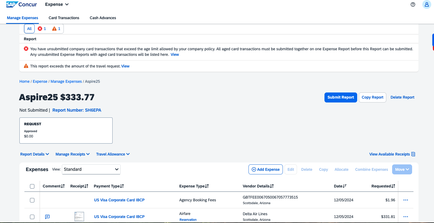Viewport: 434px width, 223px height.
Task: Sort expenses by Date column
Action: click(340, 186)
